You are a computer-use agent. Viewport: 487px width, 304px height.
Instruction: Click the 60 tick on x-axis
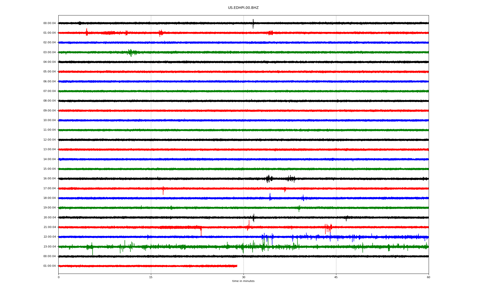[428, 277]
